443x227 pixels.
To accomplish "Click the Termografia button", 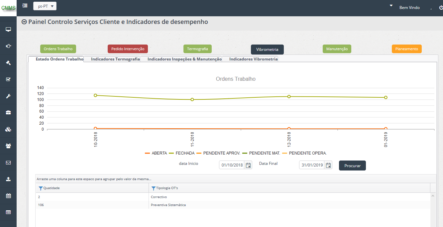I will tap(197, 49).
